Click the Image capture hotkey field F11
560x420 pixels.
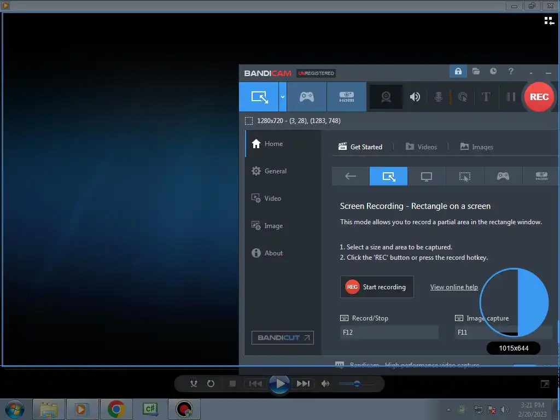[504, 332]
